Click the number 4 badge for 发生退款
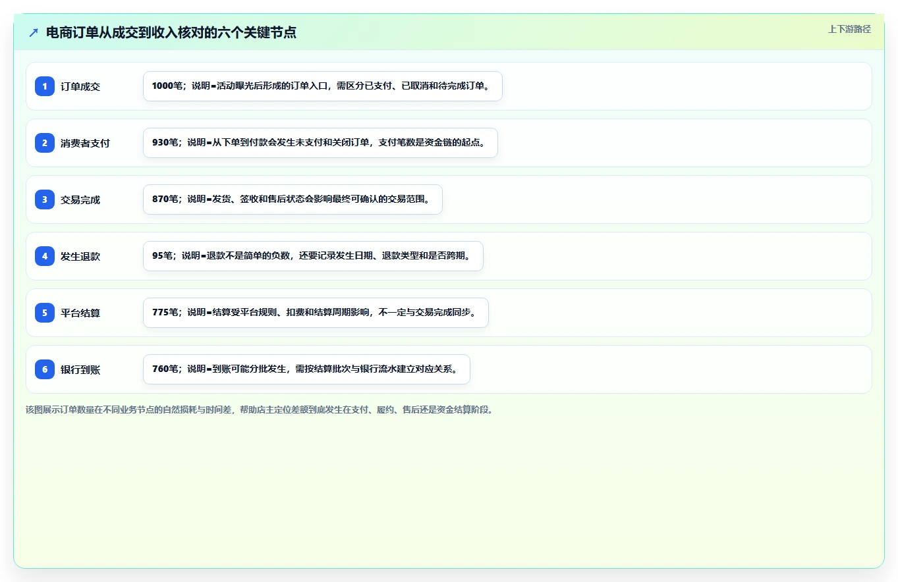The width and height of the screenshot is (898, 582). pos(45,255)
